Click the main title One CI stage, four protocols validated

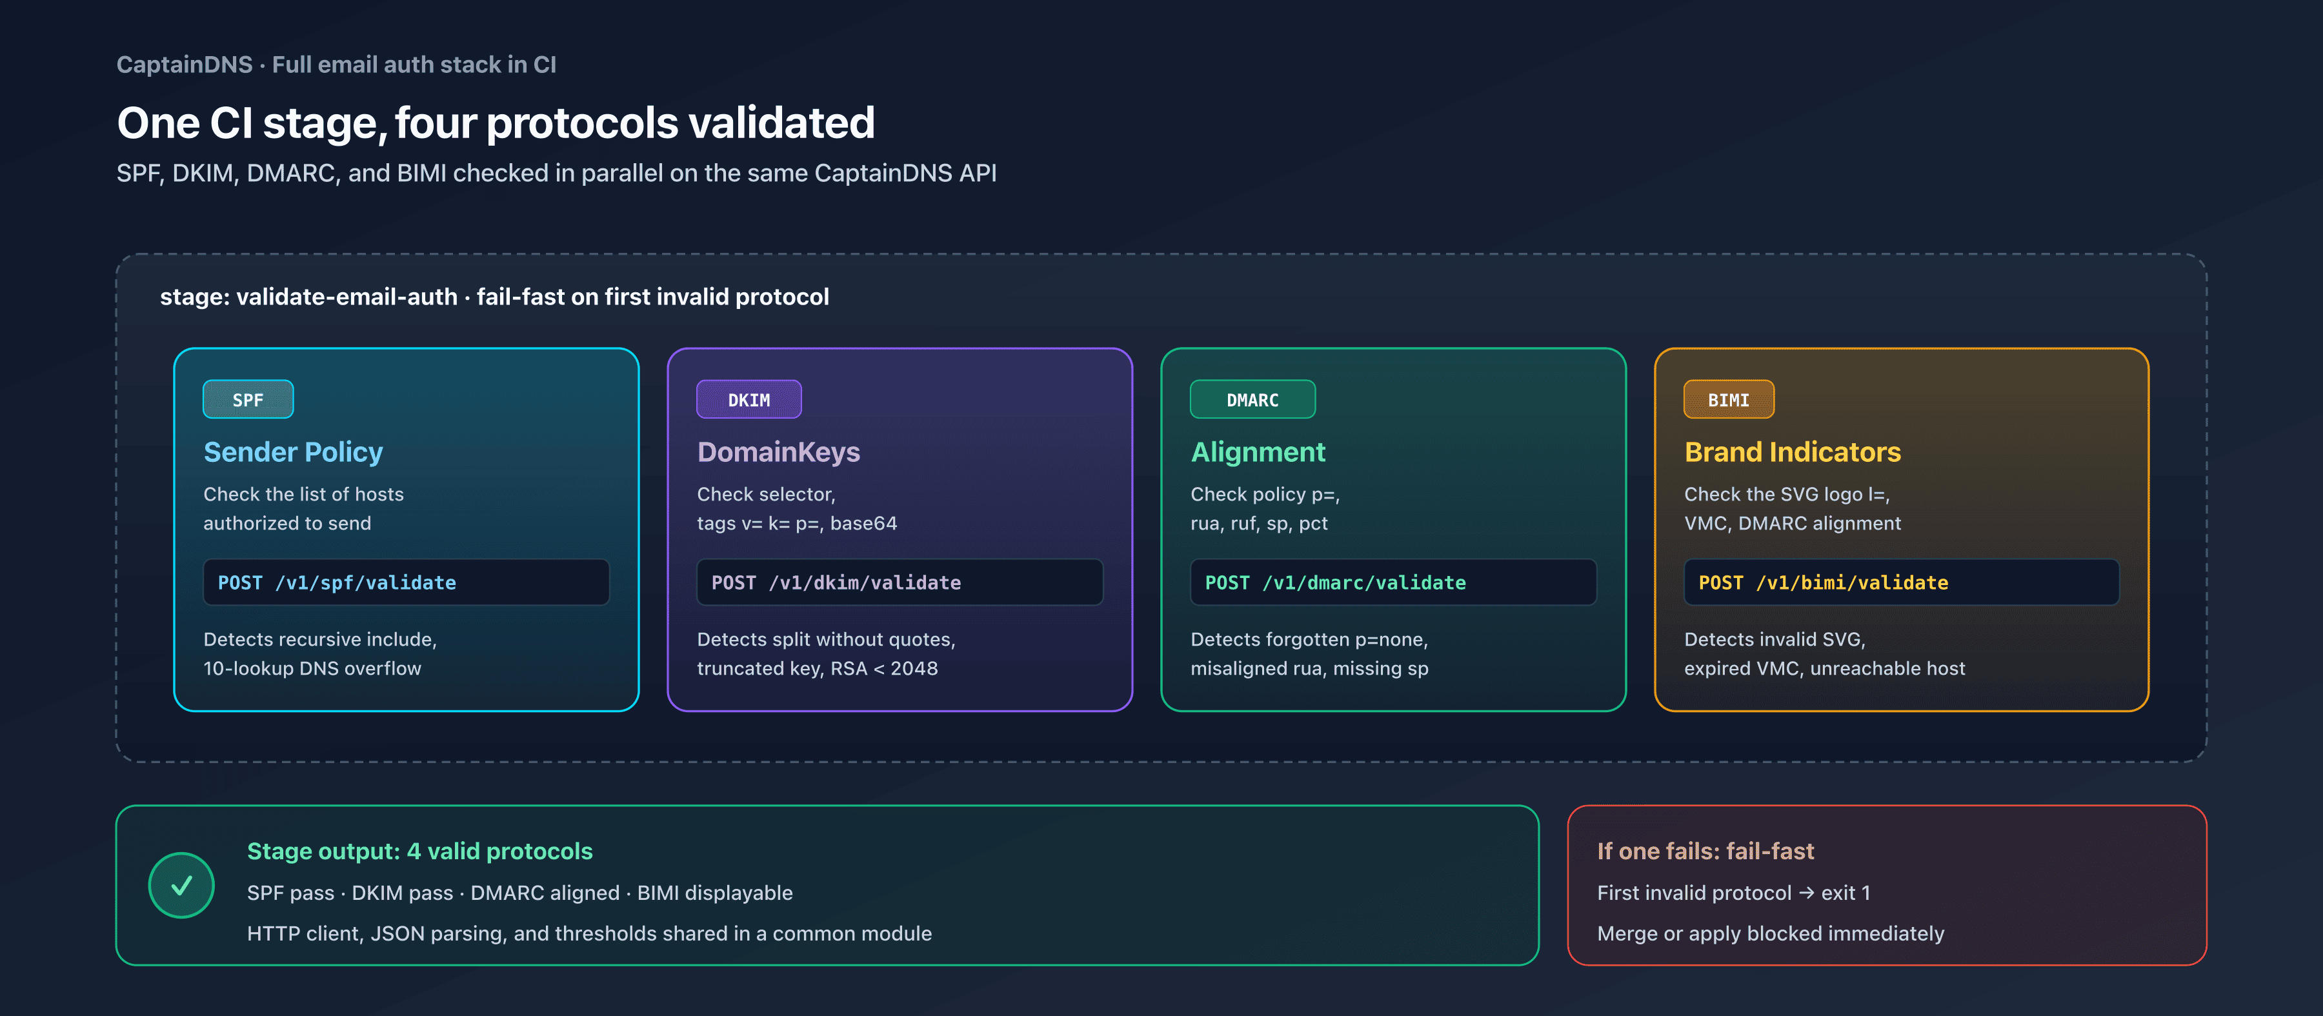point(496,123)
